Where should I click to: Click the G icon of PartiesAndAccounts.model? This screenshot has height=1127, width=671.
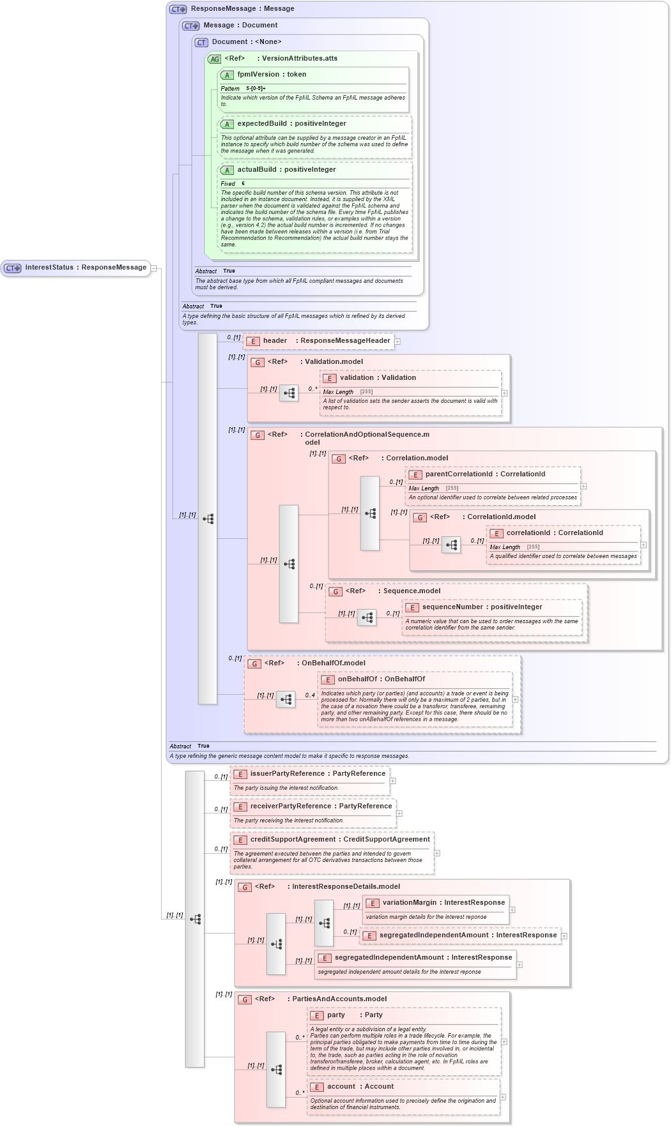[x=245, y=999]
